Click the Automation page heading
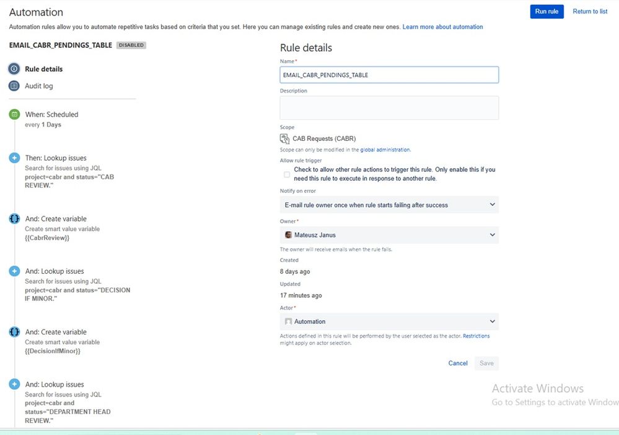 (x=36, y=12)
